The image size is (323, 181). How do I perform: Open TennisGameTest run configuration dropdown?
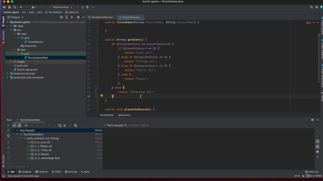[x=61, y=7]
